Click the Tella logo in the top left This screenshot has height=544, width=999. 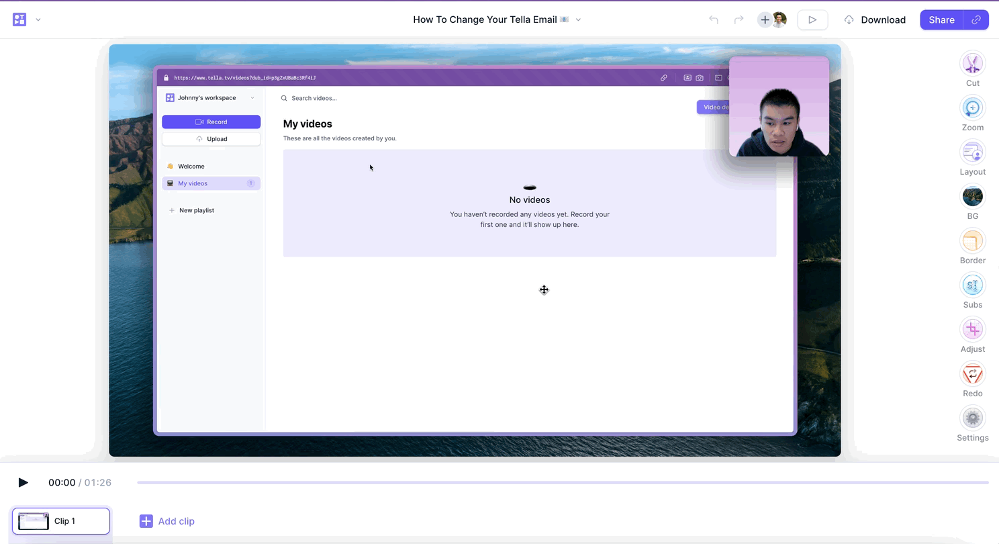pyautogui.click(x=19, y=19)
